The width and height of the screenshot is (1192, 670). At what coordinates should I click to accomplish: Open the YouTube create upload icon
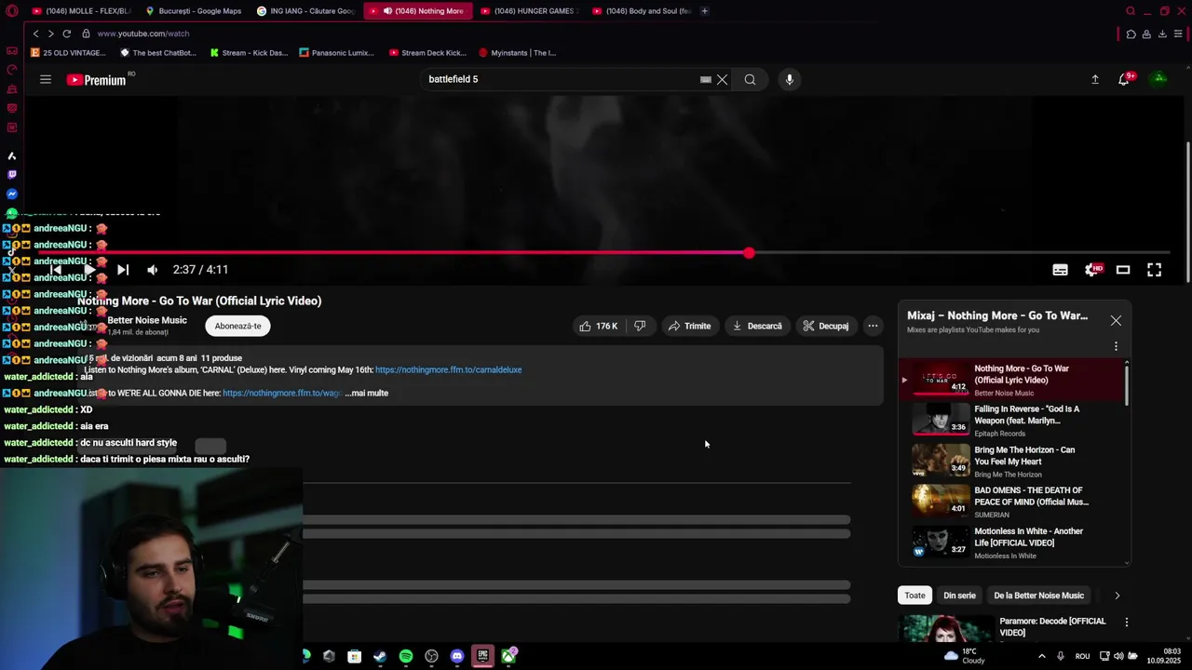(1095, 80)
